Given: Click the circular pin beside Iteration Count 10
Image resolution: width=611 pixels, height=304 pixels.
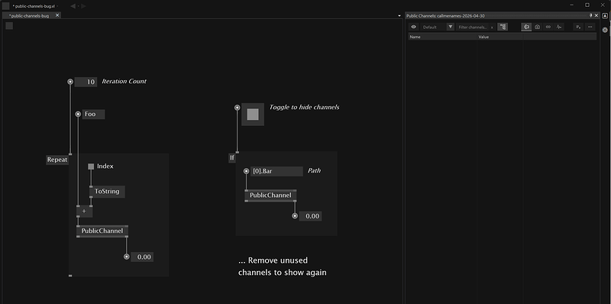Looking at the screenshot, I should coord(70,82).
